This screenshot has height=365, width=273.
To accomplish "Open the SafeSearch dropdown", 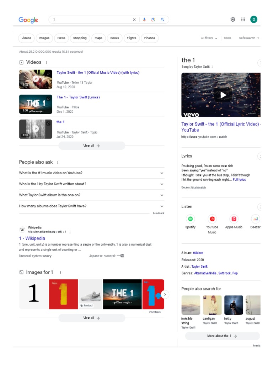I will (249, 38).
